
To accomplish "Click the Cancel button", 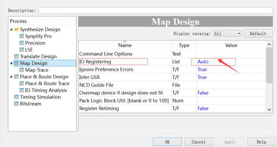I will 199,142.
